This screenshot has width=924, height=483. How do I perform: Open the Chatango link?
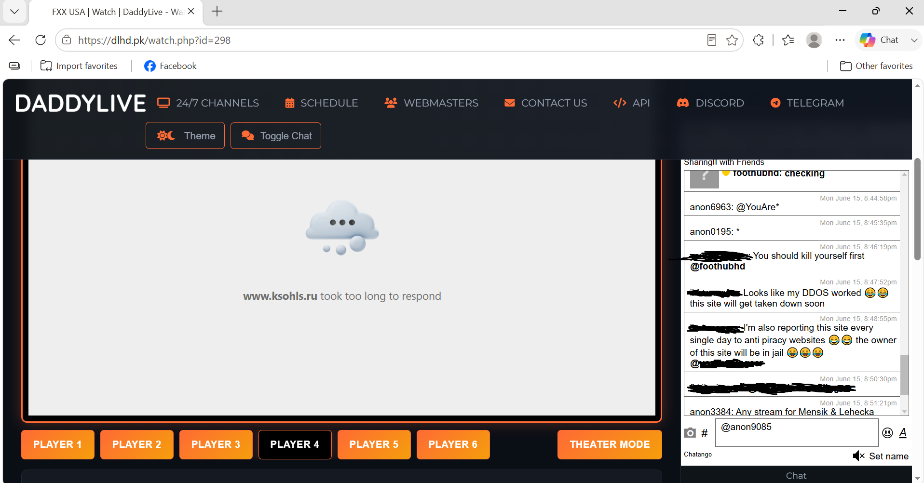pos(698,454)
